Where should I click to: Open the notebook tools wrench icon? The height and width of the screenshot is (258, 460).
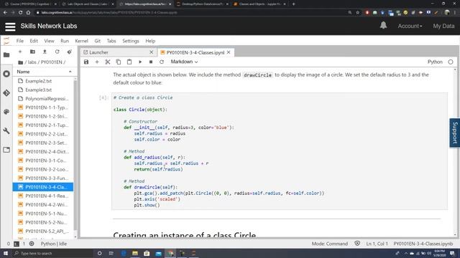tap(6, 130)
